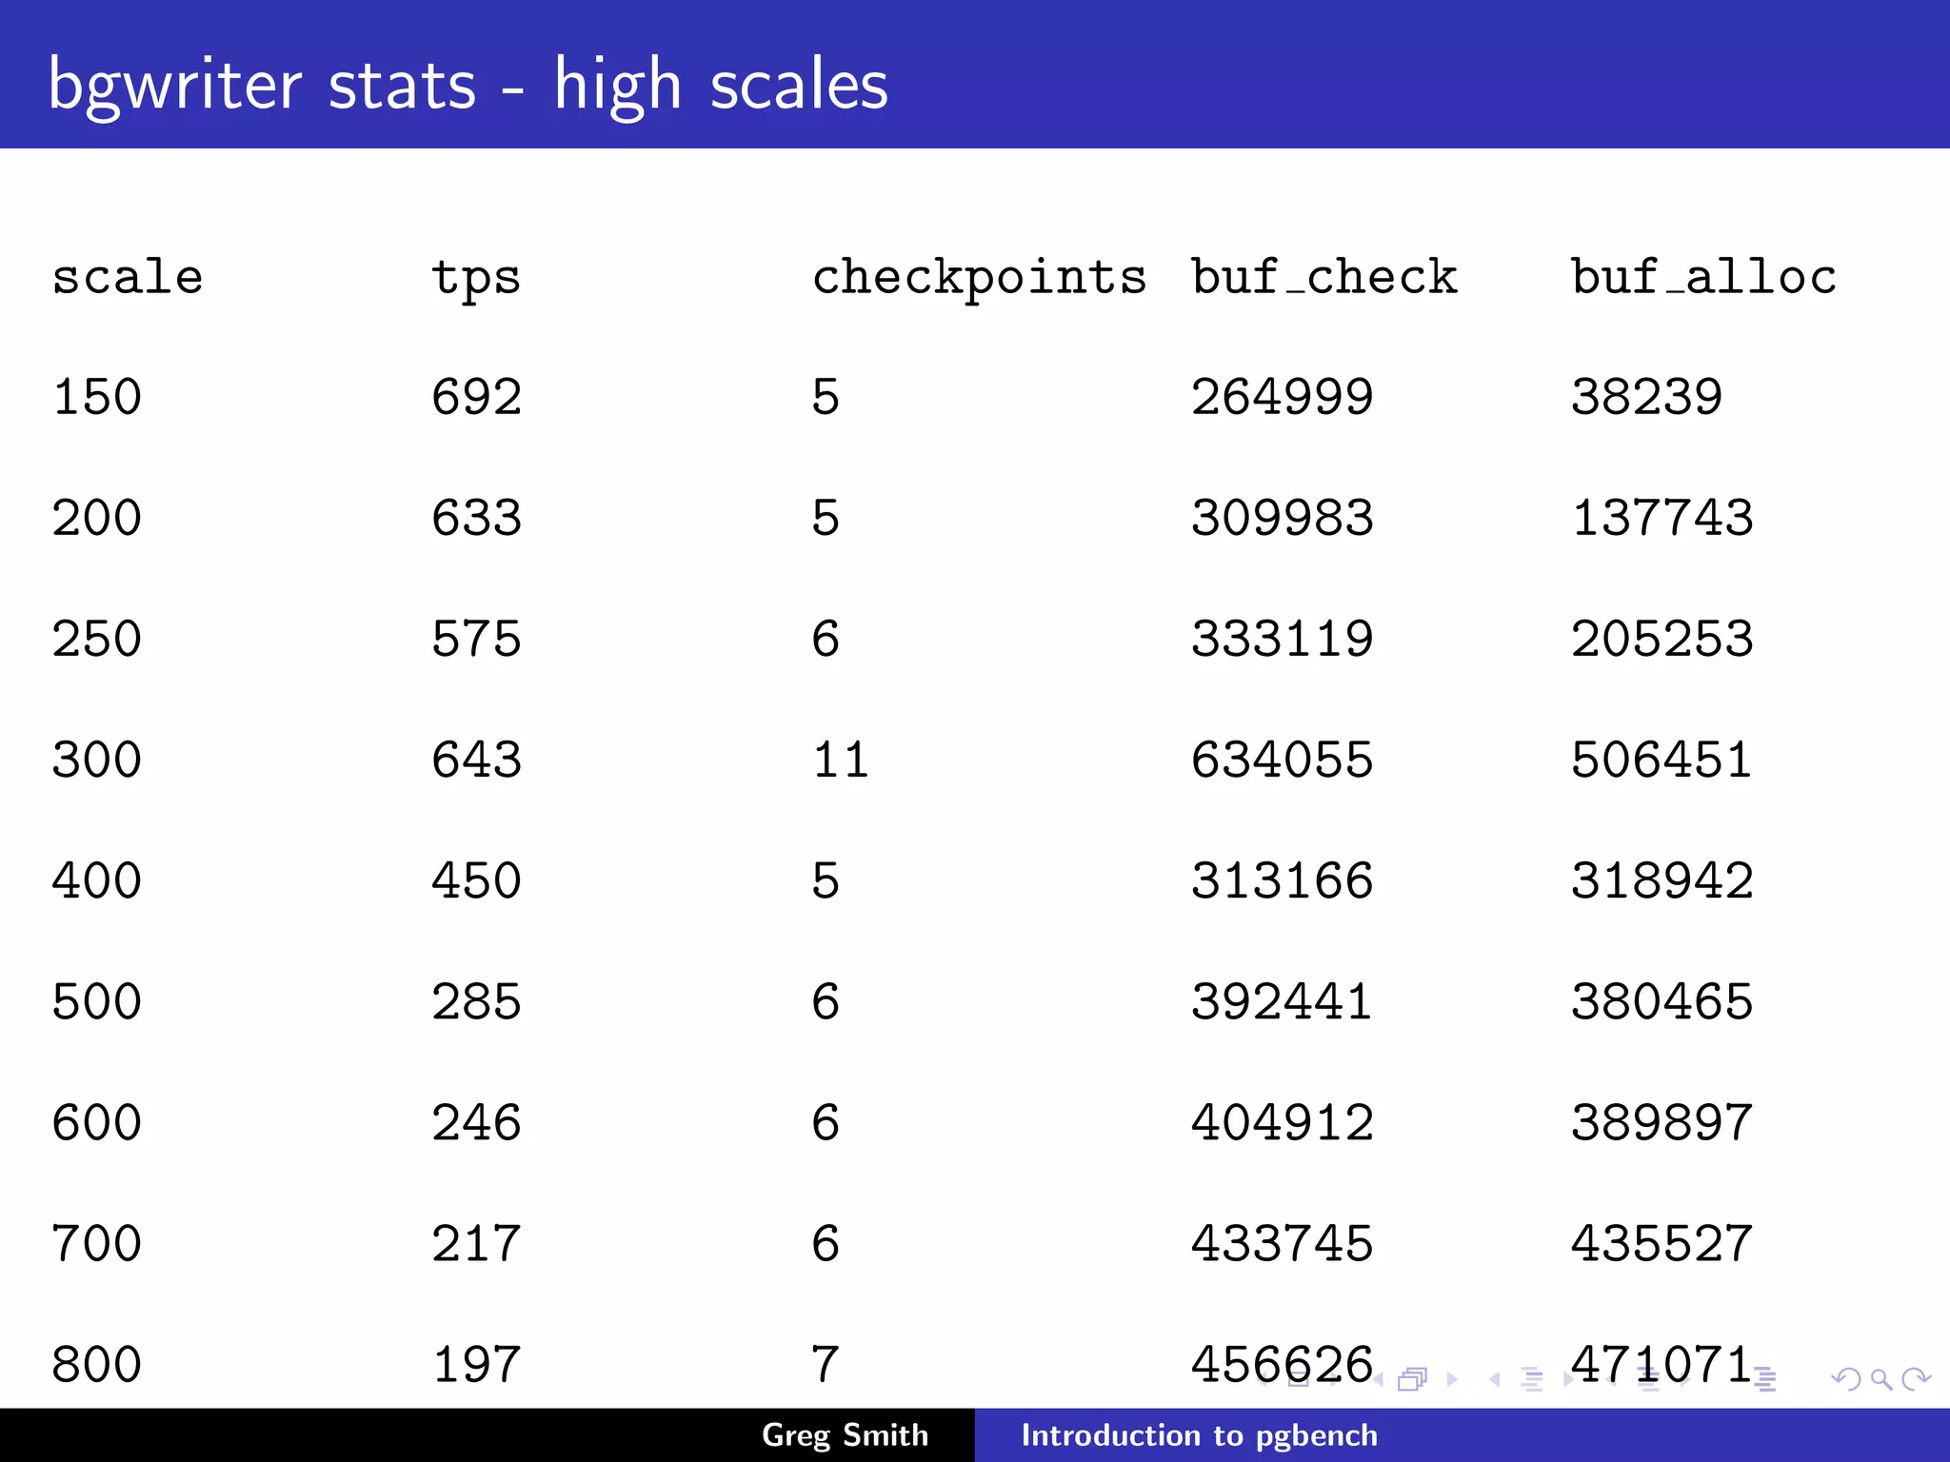Click buf_alloc value 506451
Image resolution: width=1950 pixels, height=1462 pixels.
coord(1661,760)
